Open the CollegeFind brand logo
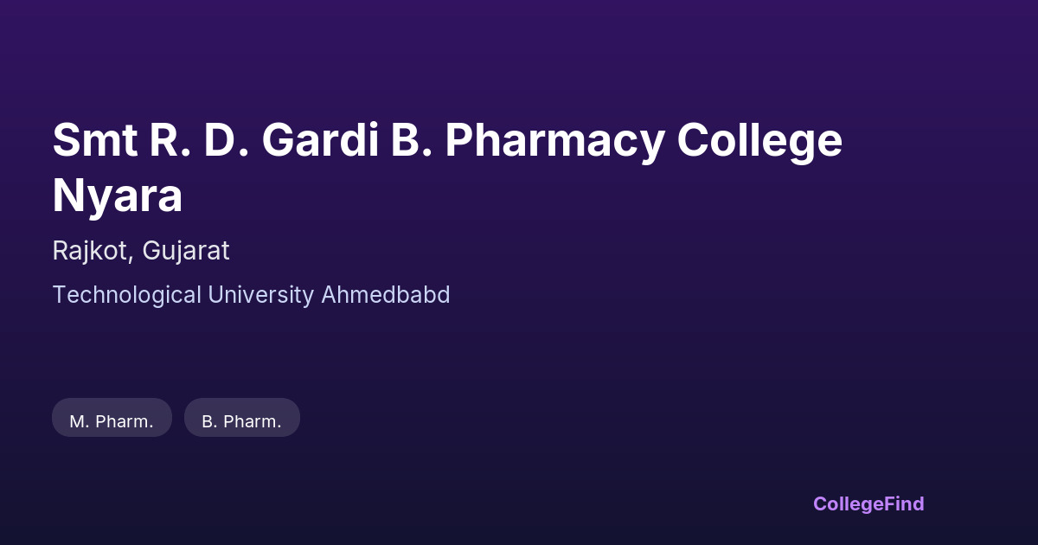 point(868,503)
